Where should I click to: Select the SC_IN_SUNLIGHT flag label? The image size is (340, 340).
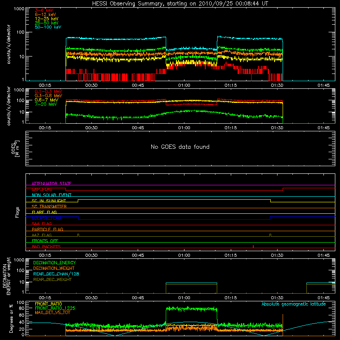[x=49, y=201]
